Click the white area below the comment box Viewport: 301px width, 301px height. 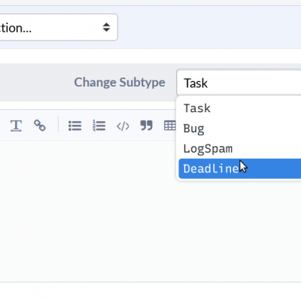click(150, 291)
